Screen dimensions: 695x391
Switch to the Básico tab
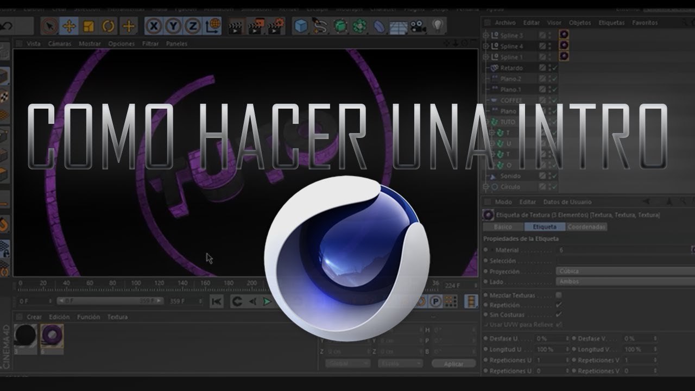pos(503,227)
